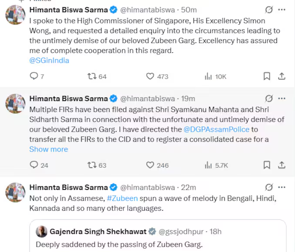The image size is (295, 252).
Task: Repost the Simon Wong enquiry tweet
Action: pos(92,76)
